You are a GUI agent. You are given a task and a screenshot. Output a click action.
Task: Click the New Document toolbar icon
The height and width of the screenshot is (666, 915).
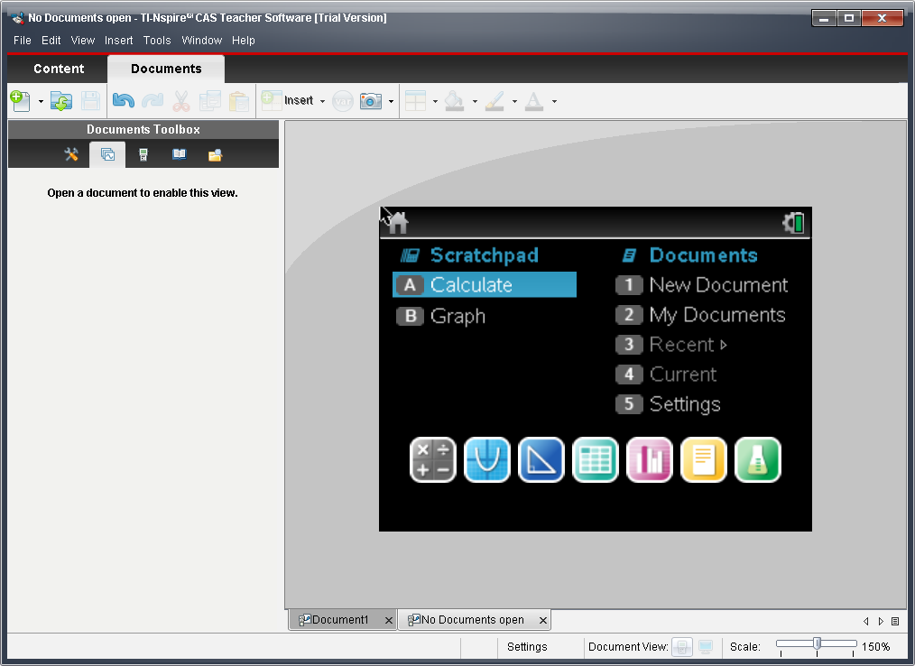pyautogui.click(x=21, y=101)
